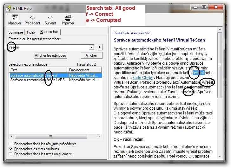This screenshot has width=231, height=168.
Task: Click the Afficher button
Action: coord(91,55)
